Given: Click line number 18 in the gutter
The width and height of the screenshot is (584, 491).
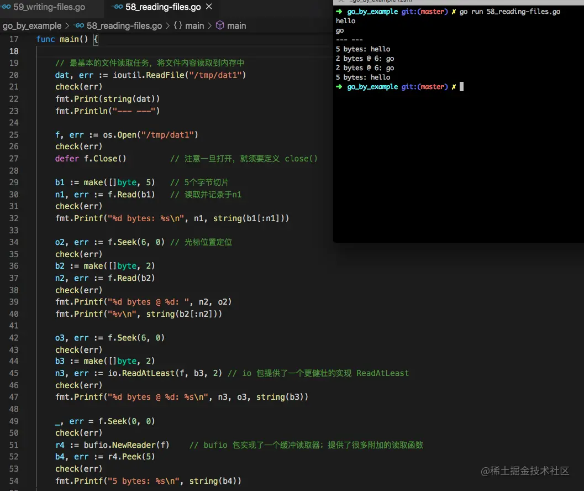Looking at the screenshot, I should [14, 51].
